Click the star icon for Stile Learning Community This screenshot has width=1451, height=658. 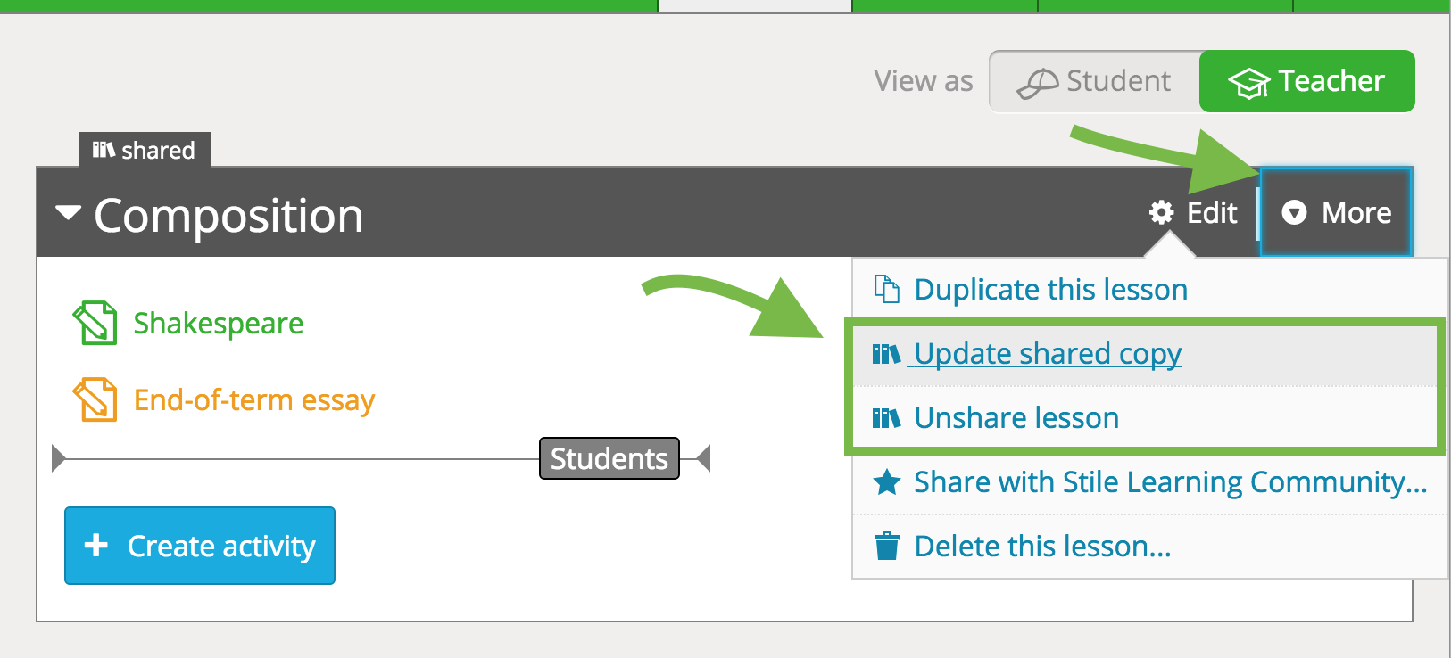[886, 482]
